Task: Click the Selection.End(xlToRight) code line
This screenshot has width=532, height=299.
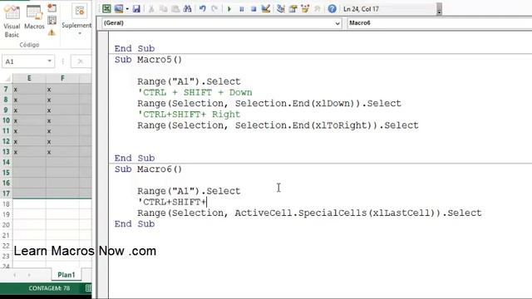Action: [x=278, y=125]
